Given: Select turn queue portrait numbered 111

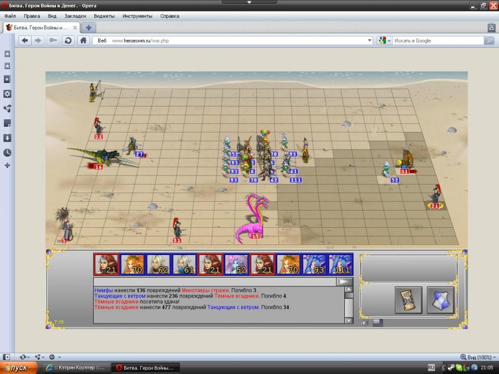Looking at the screenshot, I should 340,264.
